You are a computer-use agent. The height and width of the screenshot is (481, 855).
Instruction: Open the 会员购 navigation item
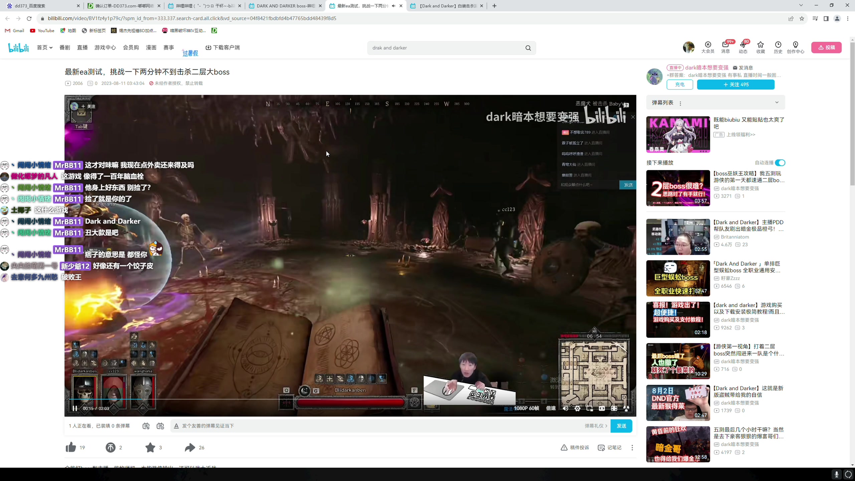131,47
